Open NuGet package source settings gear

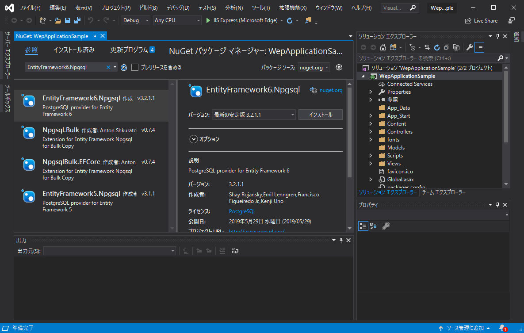(339, 67)
